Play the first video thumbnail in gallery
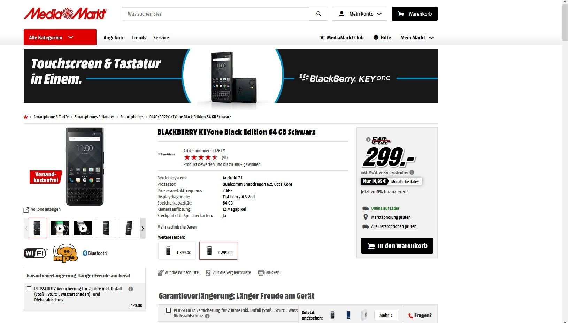 pyautogui.click(x=60, y=229)
